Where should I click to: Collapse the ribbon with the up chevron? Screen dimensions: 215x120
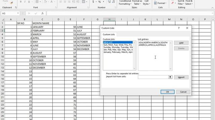coord(212,8)
